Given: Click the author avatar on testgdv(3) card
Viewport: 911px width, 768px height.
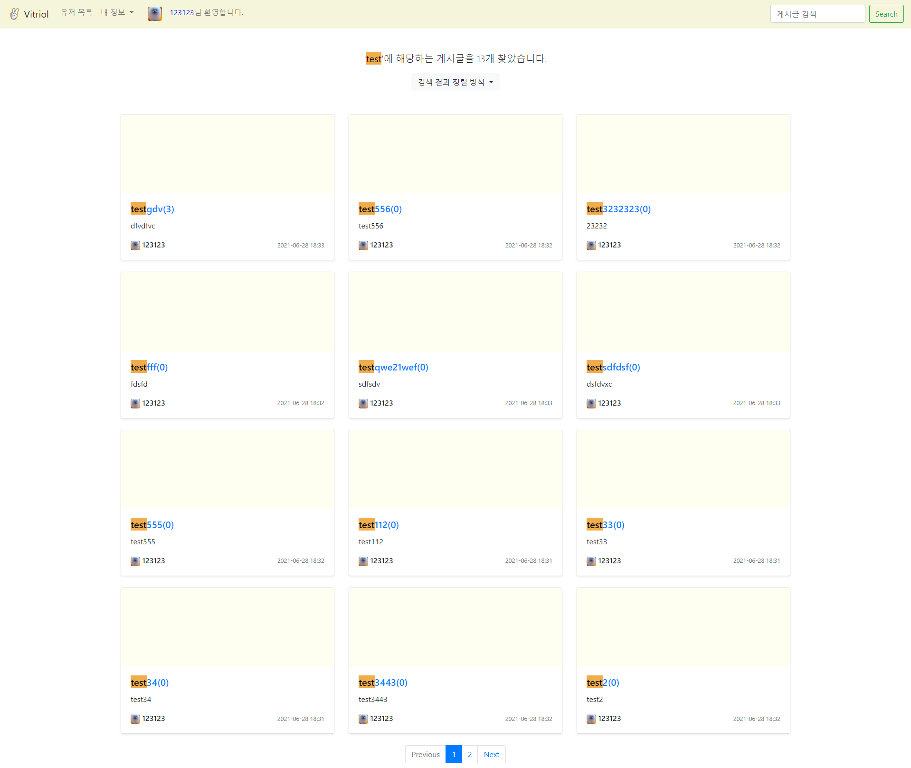Looking at the screenshot, I should 135,245.
